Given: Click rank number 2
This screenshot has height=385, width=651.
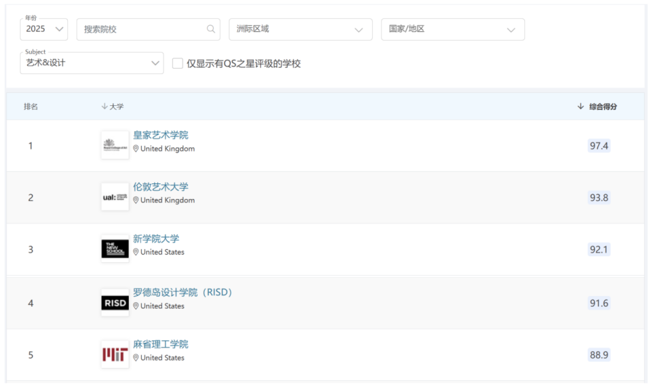Looking at the screenshot, I should coord(31,198).
